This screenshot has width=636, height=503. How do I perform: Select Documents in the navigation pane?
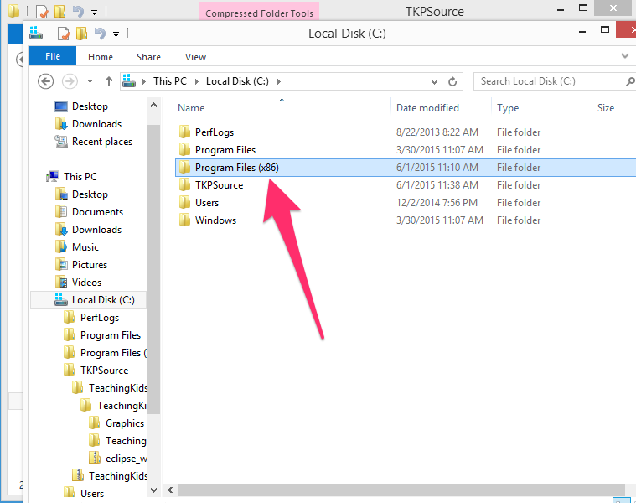point(97,212)
